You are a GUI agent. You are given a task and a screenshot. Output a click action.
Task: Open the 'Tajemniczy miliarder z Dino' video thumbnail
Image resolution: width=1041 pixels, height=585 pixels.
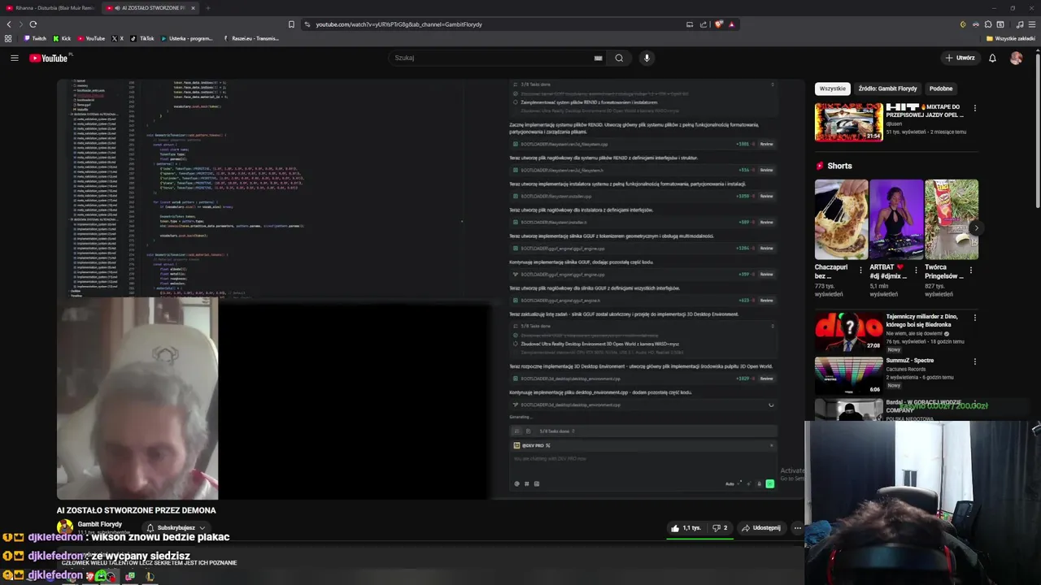point(848,331)
